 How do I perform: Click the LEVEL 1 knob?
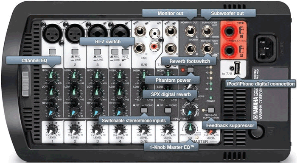tap(52, 130)
